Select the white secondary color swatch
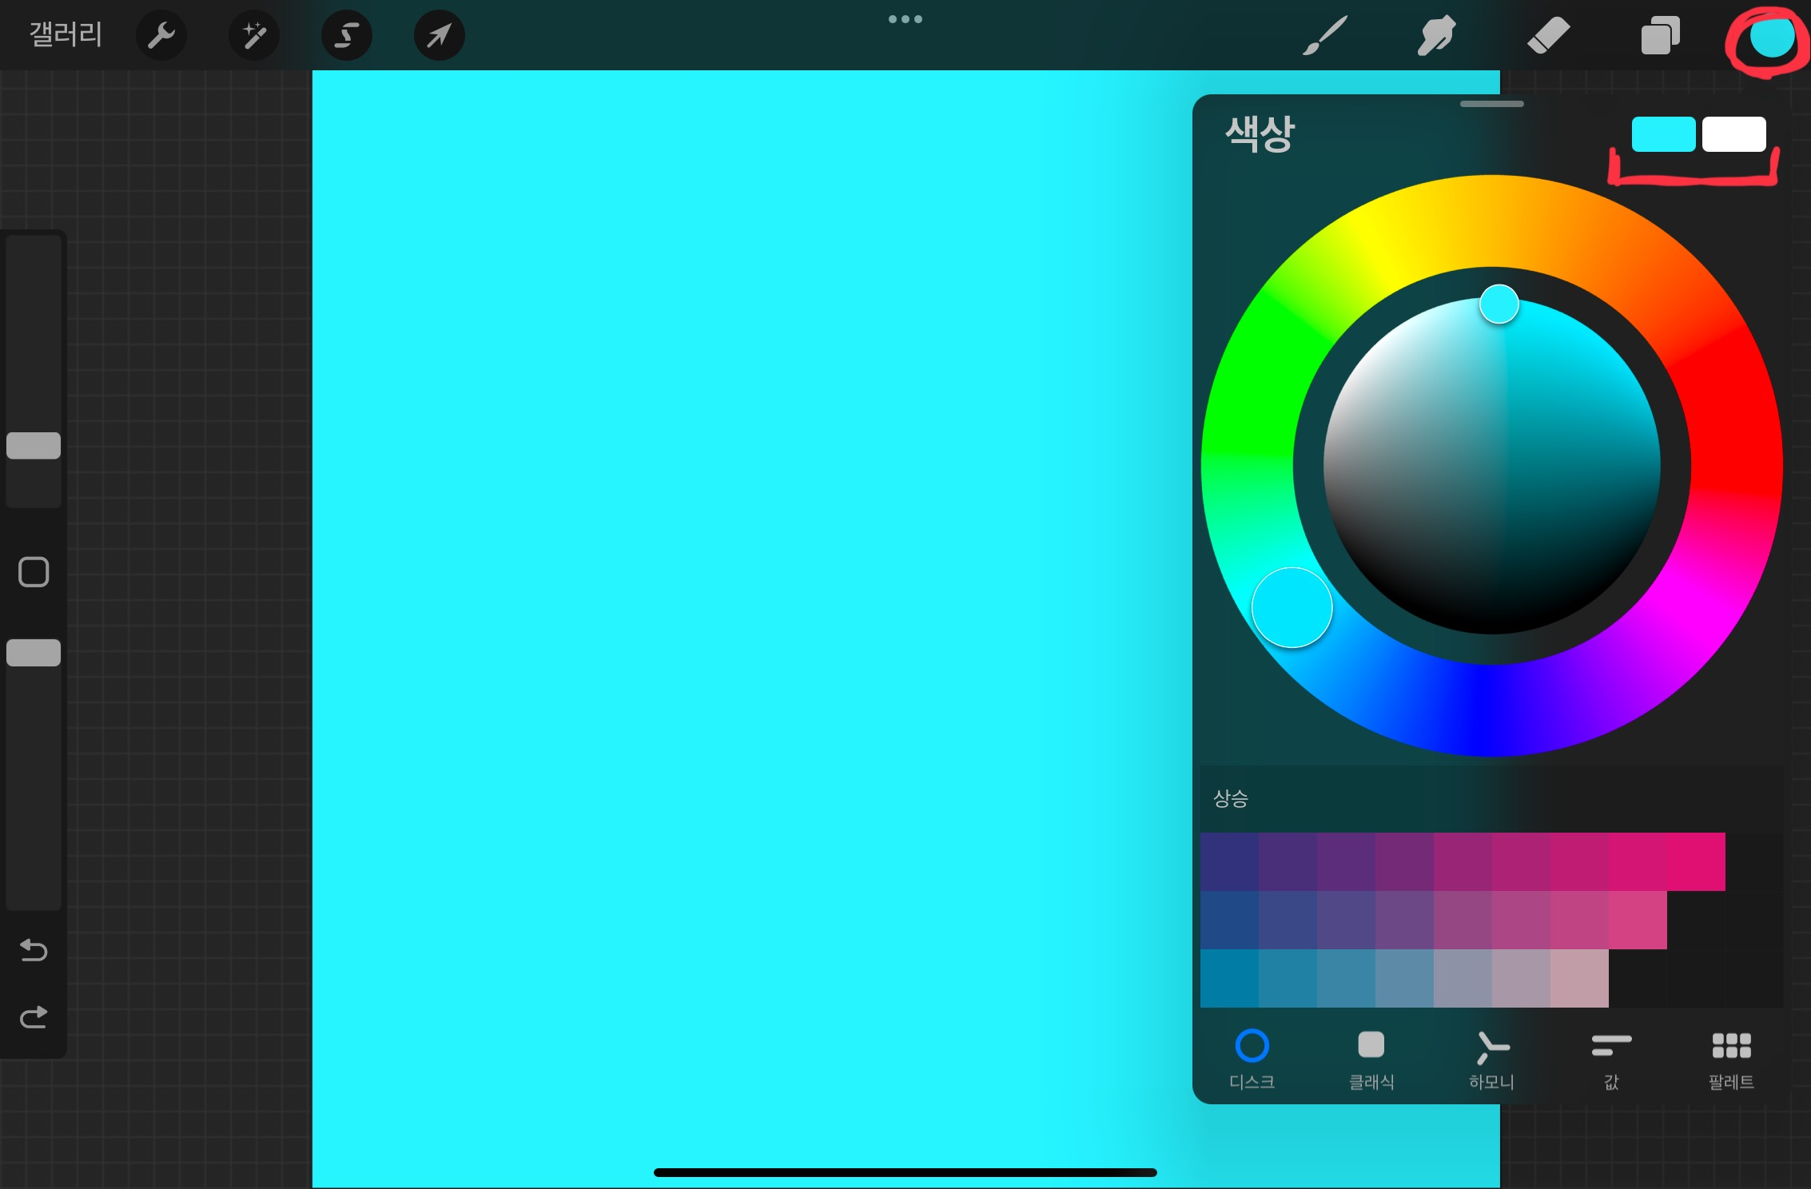The width and height of the screenshot is (1811, 1189). click(x=1733, y=134)
